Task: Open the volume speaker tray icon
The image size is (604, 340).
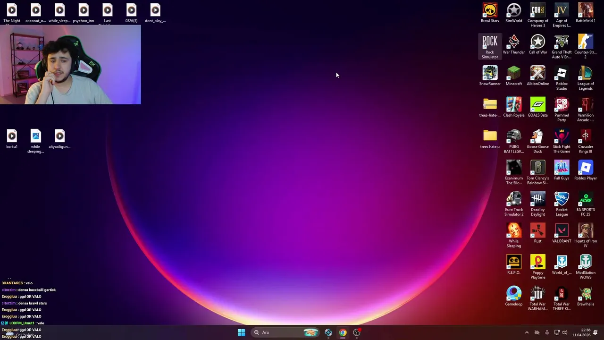Action: coord(565,332)
